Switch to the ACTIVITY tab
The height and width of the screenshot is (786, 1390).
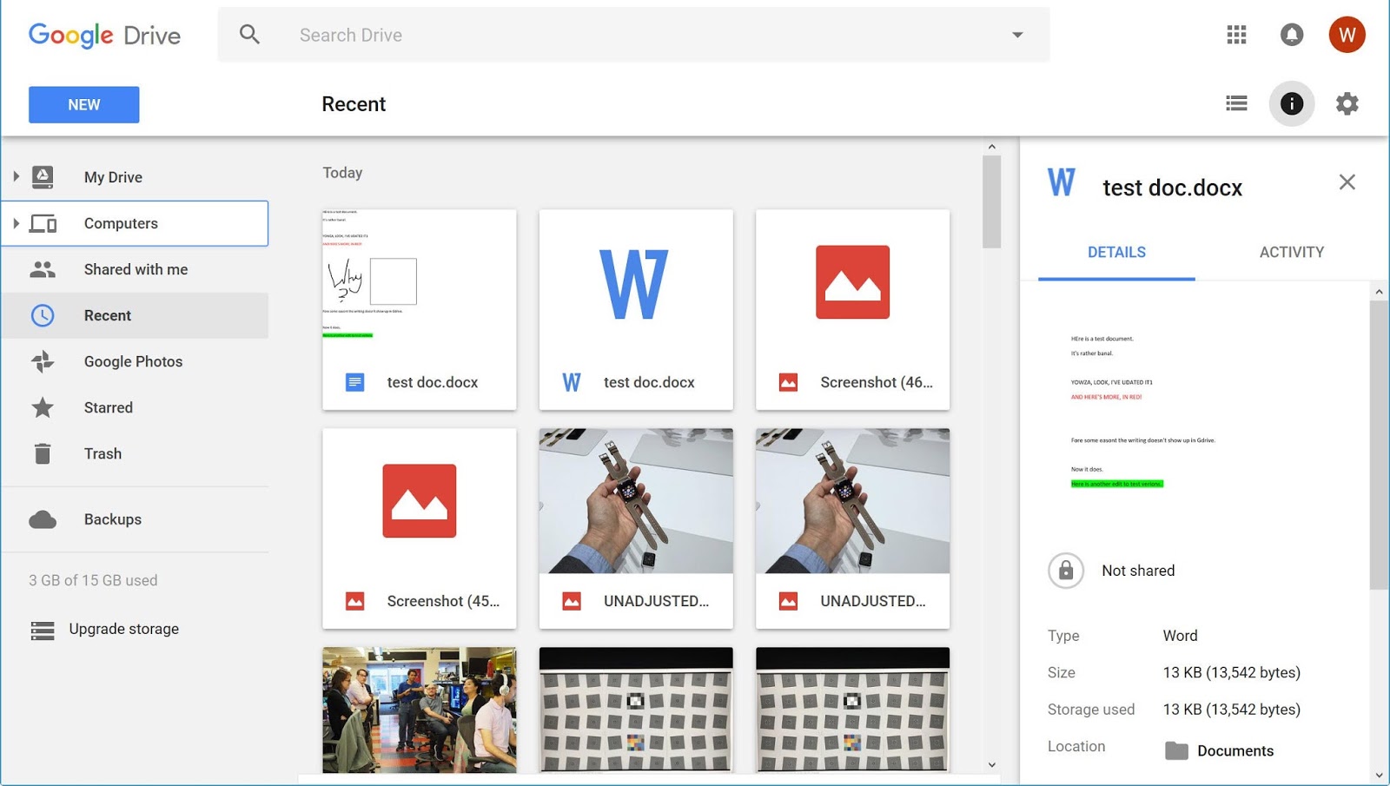1292,252
